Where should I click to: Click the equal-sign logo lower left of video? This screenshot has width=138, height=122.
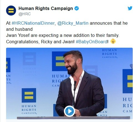[x=29, y=95]
